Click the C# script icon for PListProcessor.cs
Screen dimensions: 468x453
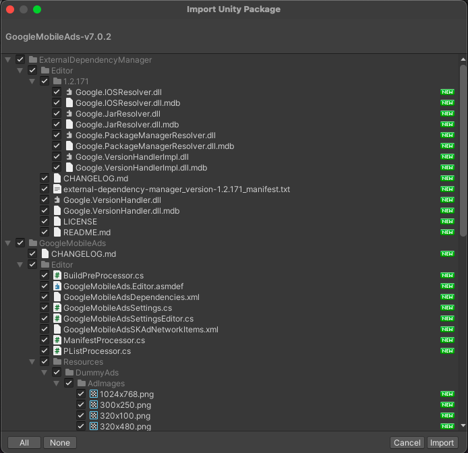57,351
